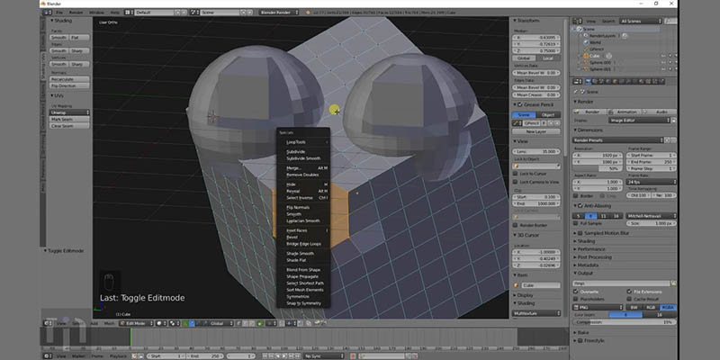Click the timeline editor type icon
720x360 pixels.
click(x=48, y=355)
